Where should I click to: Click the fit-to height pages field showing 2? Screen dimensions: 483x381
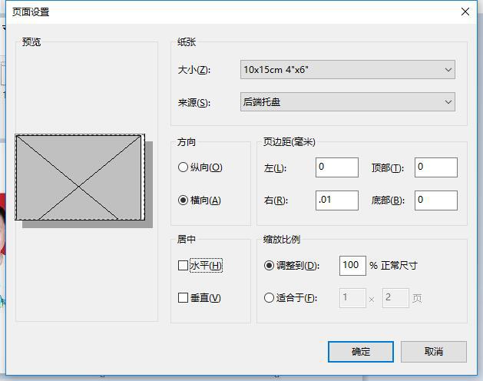pos(395,298)
